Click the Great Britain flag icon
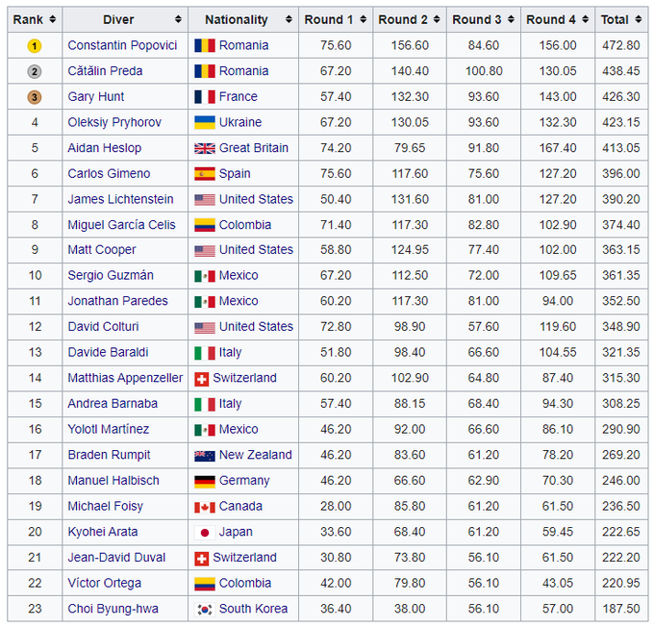Image resolution: width=654 pixels, height=627 pixels. (204, 148)
